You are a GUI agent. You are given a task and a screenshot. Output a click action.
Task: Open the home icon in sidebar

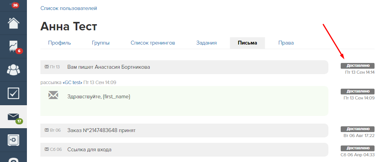click(x=13, y=23)
